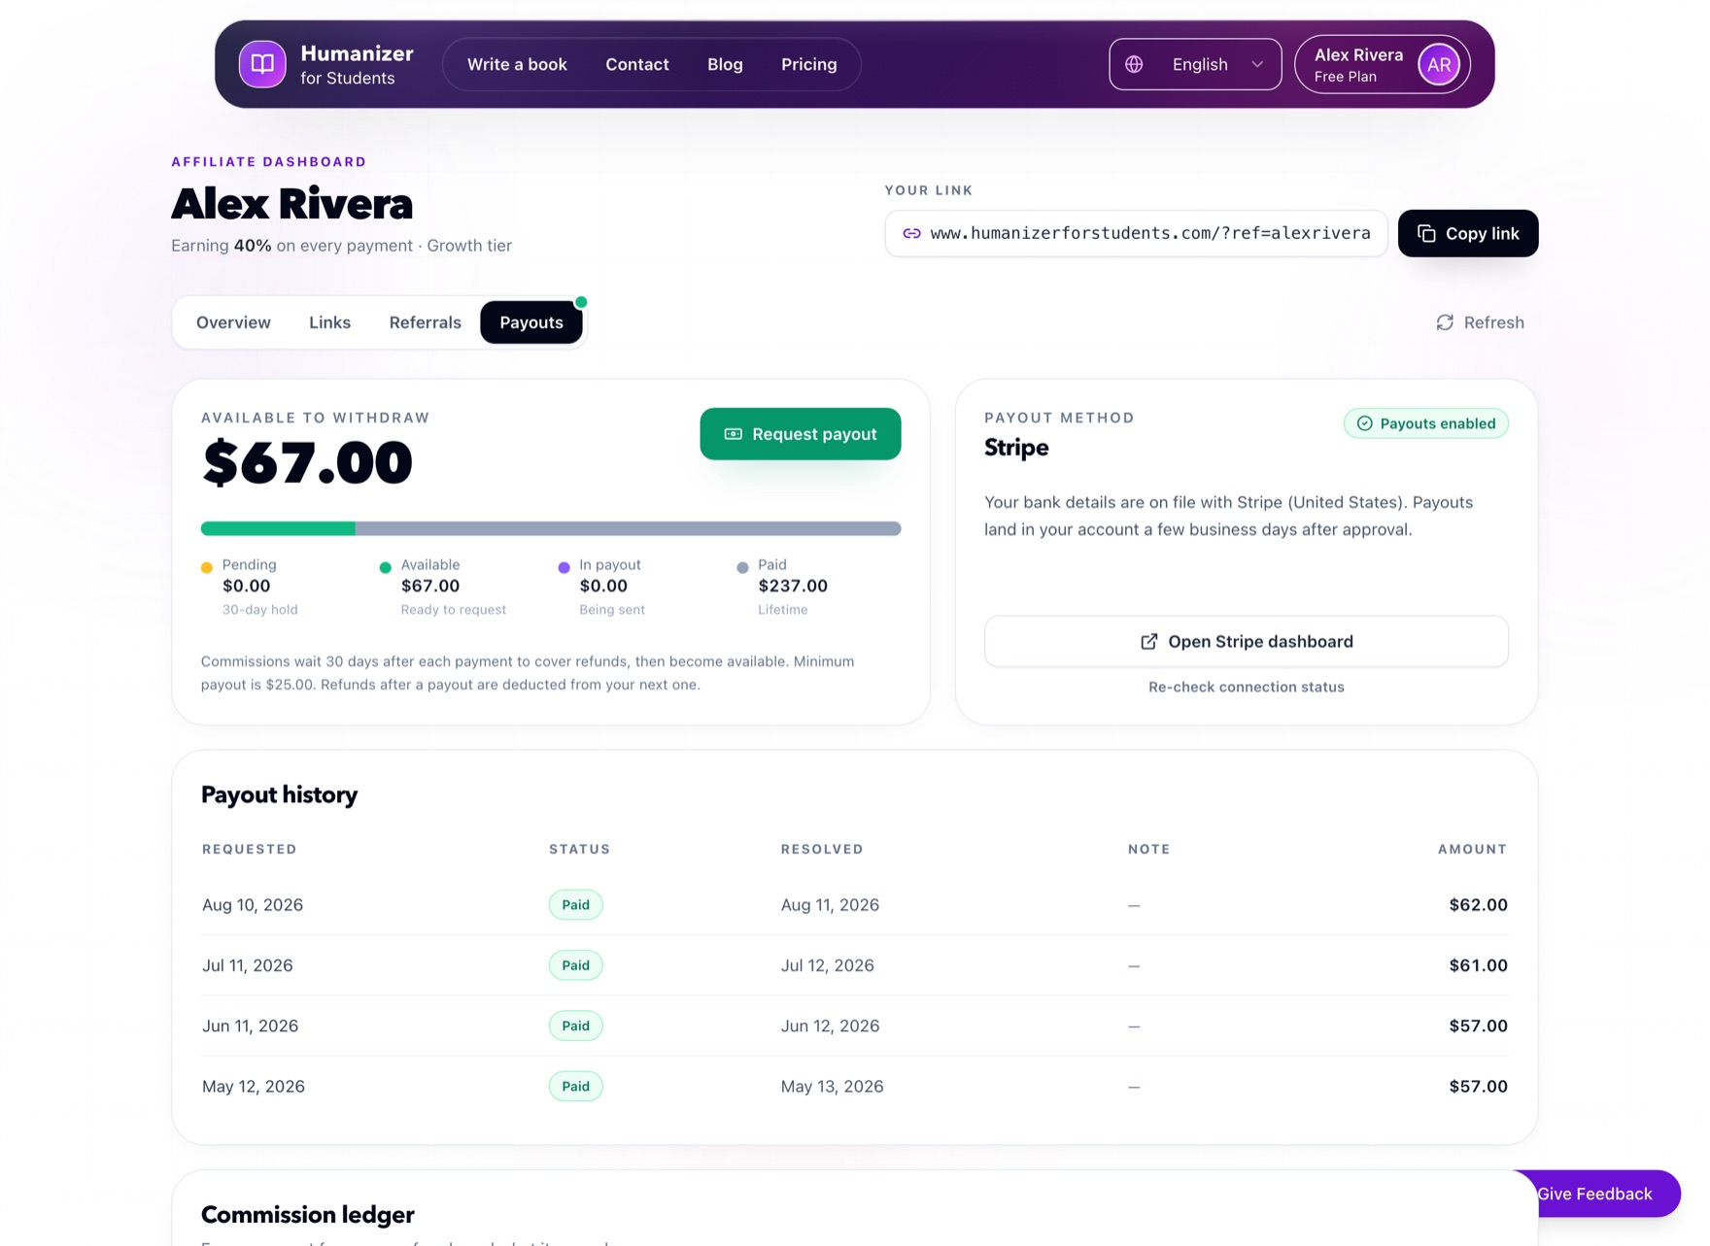
Task: Click the Jun 12, 2026 resolved date
Action: click(830, 1026)
